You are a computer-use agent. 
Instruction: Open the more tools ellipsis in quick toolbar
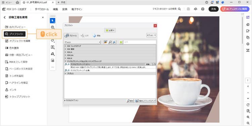[x=52, y=67]
